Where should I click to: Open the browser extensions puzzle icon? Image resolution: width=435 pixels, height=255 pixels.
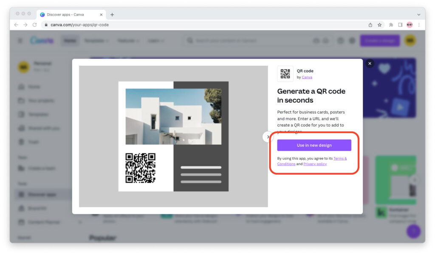point(391,25)
